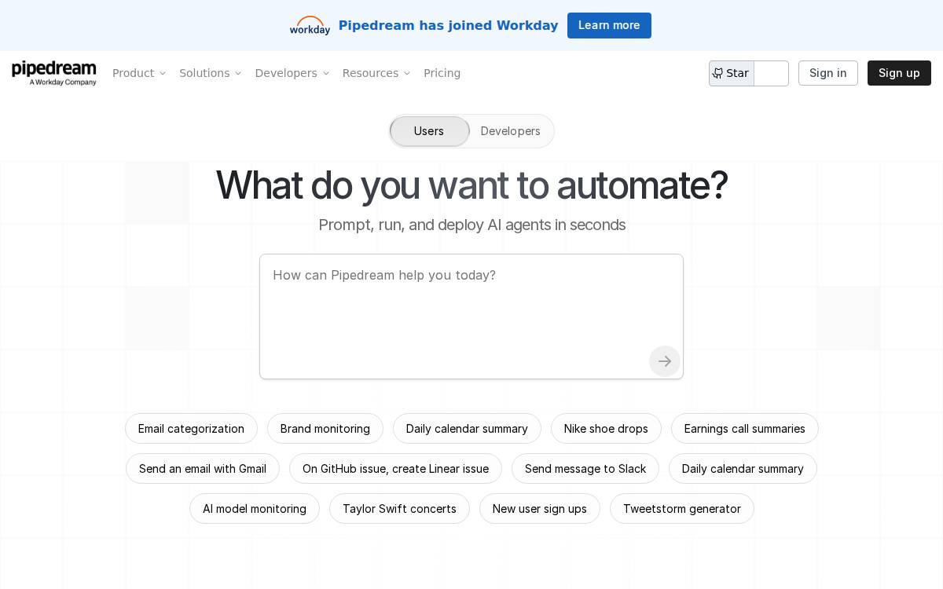Open the Pipedream logo home link
The width and height of the screenshot is (943, 589).
pyautogui.click(x=54, y=73)
